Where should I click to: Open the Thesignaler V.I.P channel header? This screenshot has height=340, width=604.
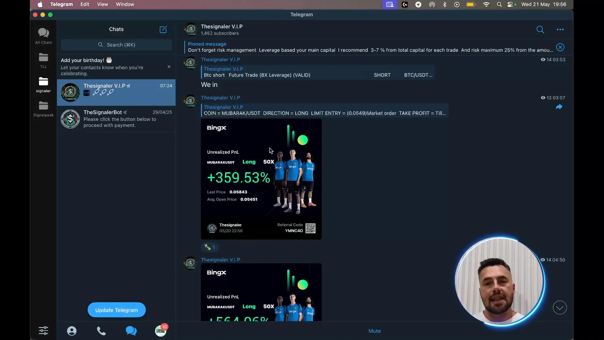[x=222, y=30]
